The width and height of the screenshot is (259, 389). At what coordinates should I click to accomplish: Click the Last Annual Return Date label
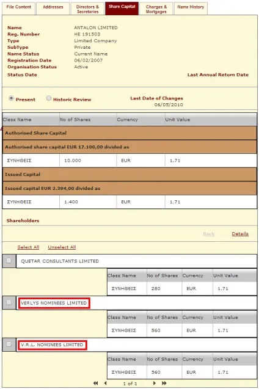pyautogui.click(x=218, y=75)
